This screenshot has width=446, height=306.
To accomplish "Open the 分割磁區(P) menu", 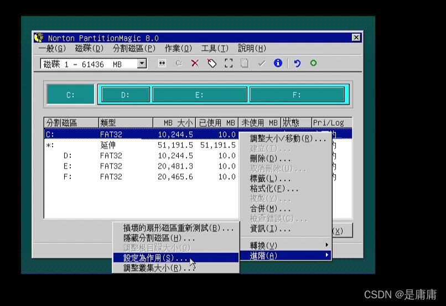I will coord(134,48).
